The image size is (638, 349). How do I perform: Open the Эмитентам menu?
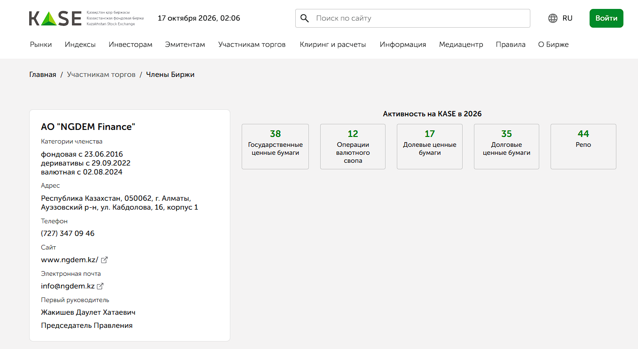(185, 45)
